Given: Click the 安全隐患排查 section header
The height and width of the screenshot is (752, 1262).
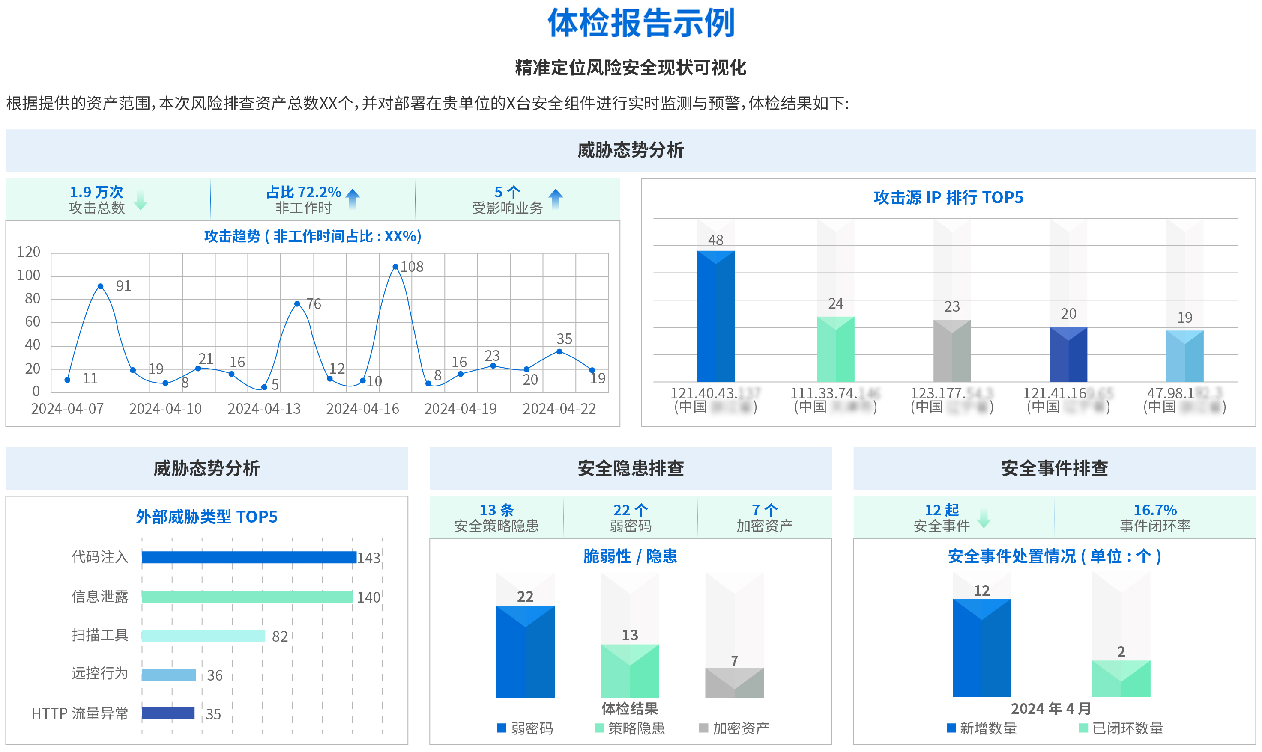Looking at the screenshot, I should coord(630,468).
